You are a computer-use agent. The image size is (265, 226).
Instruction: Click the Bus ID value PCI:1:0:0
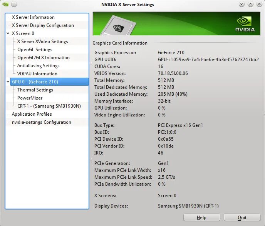tap(167, 132)
